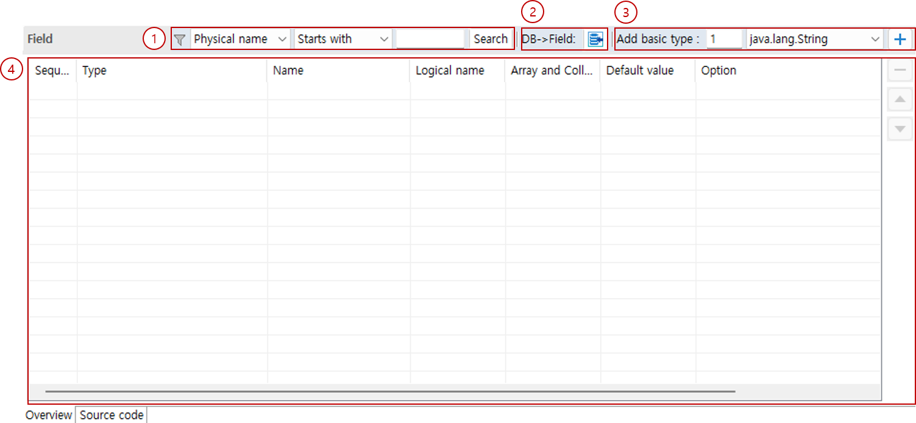Switch to the Overview tab

[49, 415]
